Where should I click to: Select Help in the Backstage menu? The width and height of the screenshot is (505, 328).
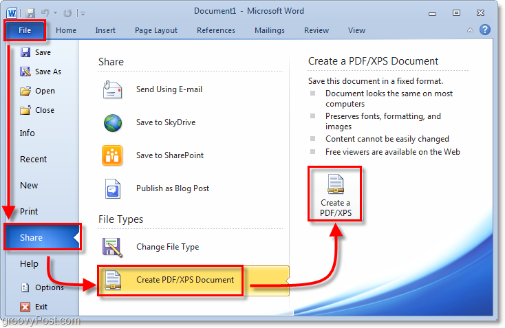29,264
